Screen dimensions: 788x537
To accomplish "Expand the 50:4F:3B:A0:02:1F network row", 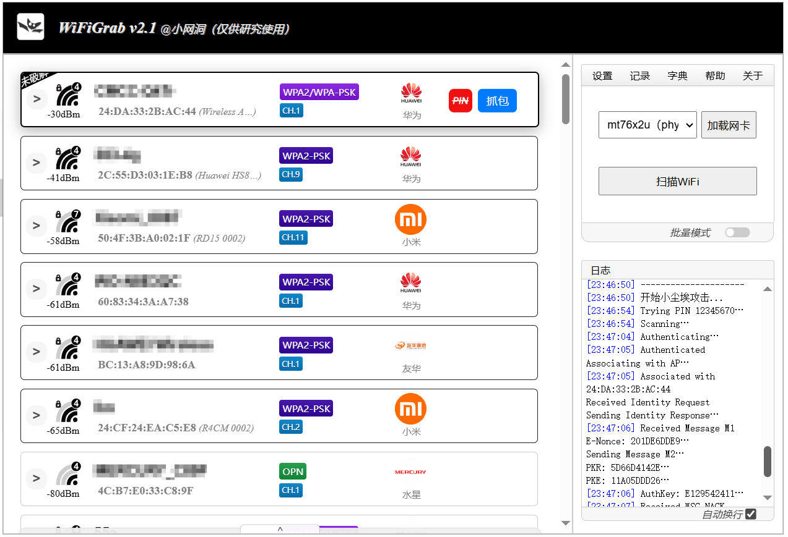I will pyautogui.click(x=37, y=226).
